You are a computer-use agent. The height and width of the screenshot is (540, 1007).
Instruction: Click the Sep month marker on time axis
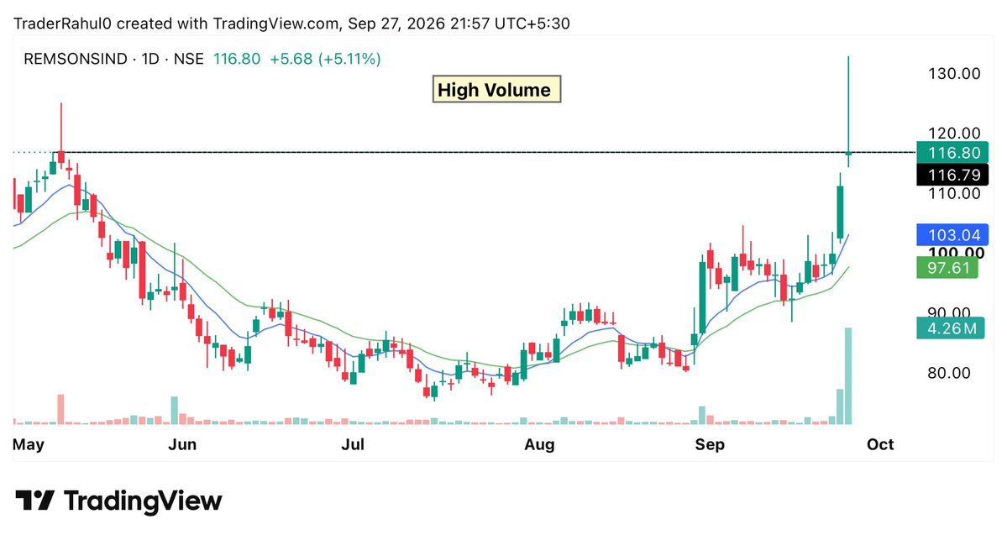(x=710, y=444)
